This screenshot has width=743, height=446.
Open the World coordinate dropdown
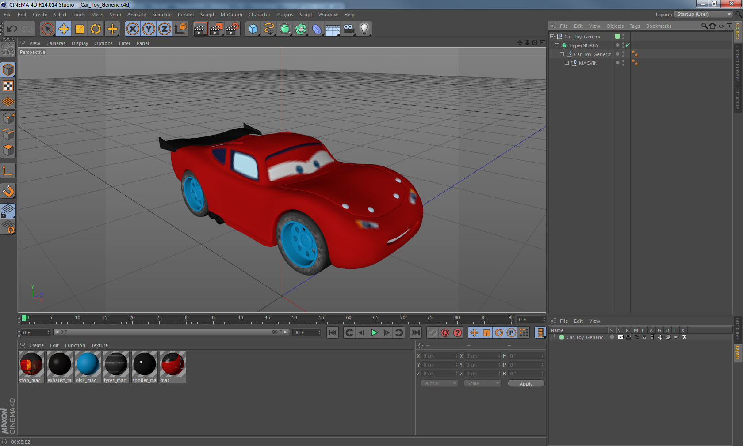pos(440,383)
